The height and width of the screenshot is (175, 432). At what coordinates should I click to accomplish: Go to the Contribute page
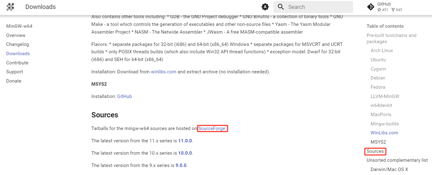17,63
